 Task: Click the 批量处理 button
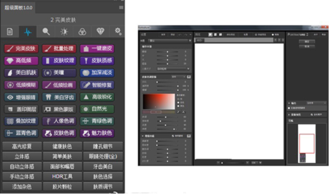[59, 49]
